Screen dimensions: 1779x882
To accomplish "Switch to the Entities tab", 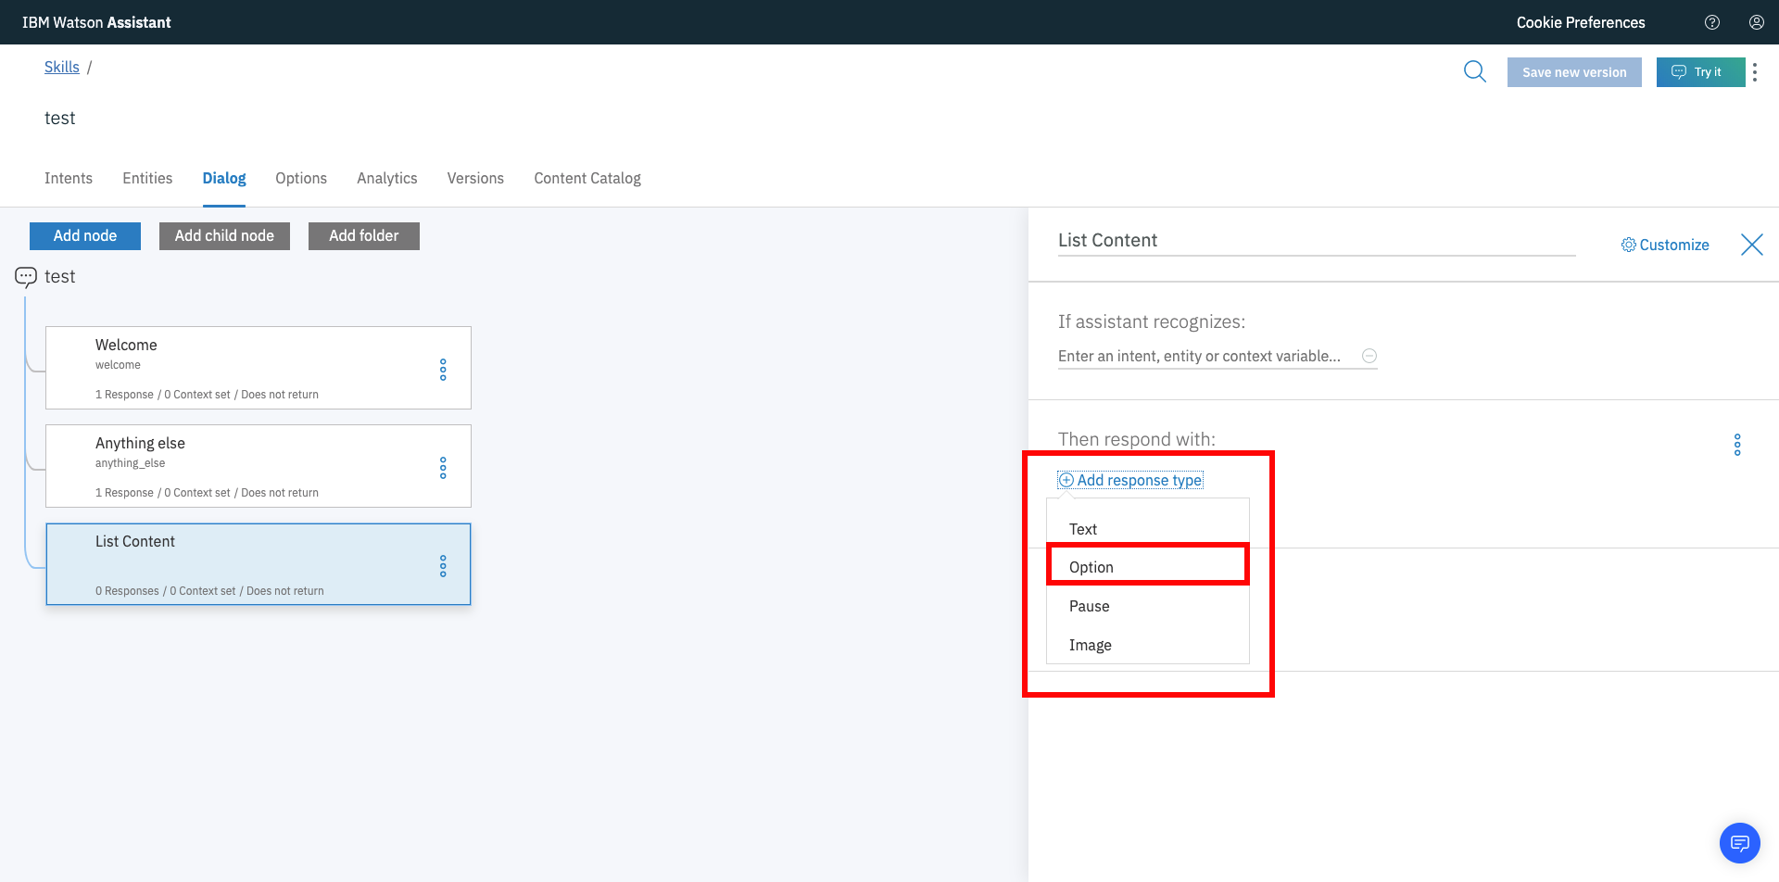I will click(147, 178).
